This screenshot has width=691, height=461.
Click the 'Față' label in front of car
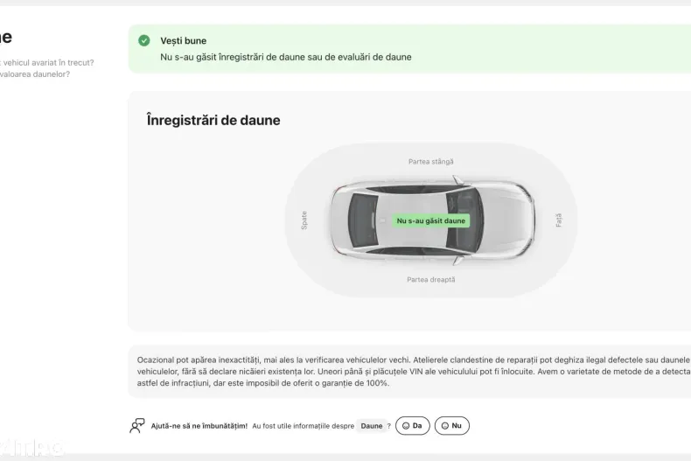[x=559, y=220]
